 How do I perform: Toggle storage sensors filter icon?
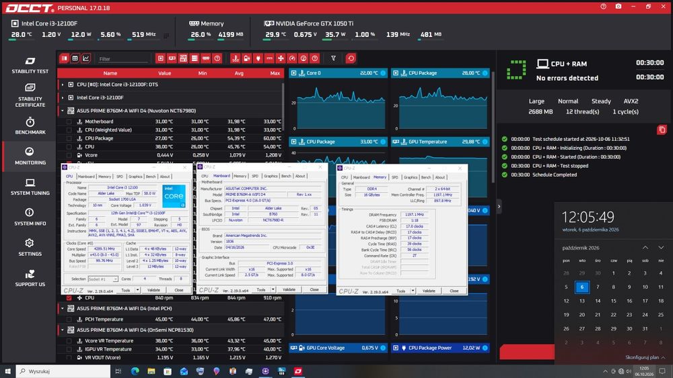pos(194,58)
